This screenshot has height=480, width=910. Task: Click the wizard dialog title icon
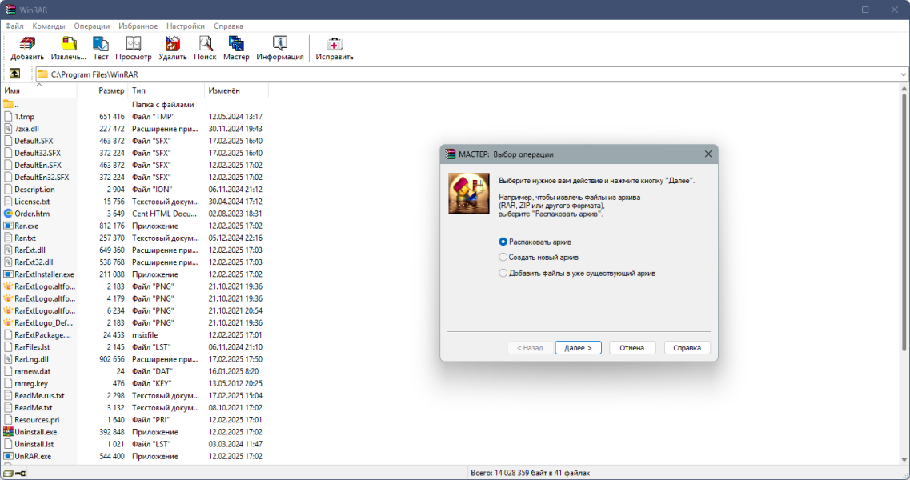tap(451, 154)
